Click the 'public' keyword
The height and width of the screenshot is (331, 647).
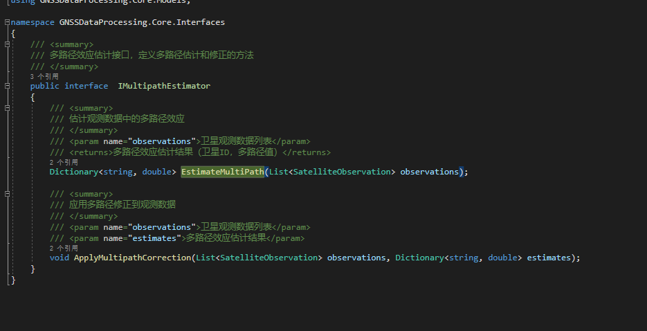coord(44,86)
